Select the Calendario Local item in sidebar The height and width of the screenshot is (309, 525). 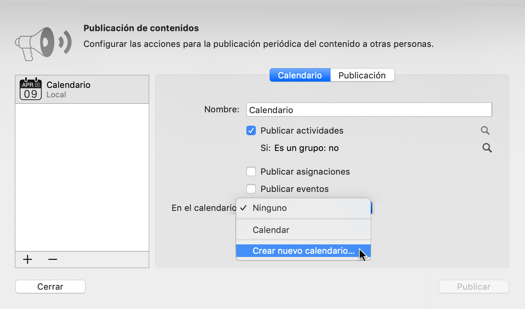point(82,89)
